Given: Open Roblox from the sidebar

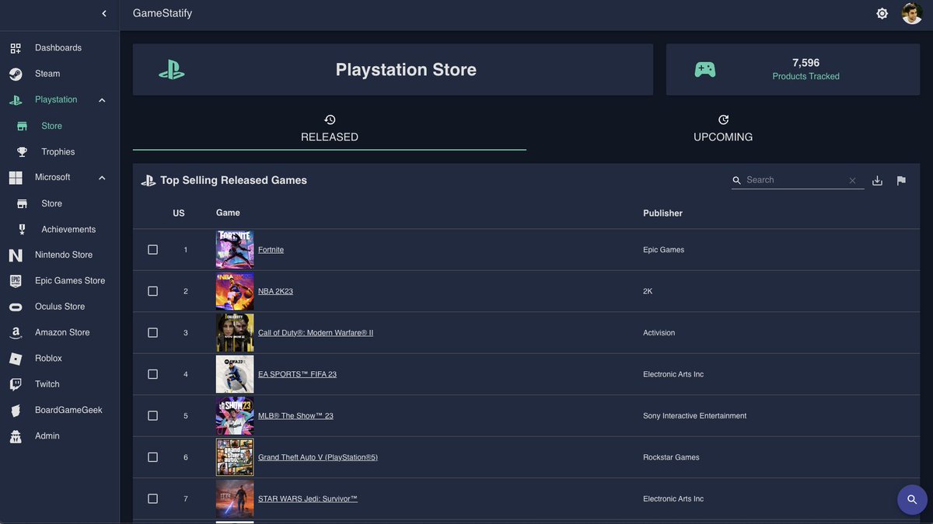Looking at the screenshot, I should click(48, 359).
